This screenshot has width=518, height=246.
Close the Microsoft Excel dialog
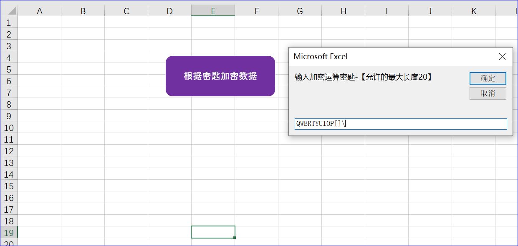tap(502, 56)
